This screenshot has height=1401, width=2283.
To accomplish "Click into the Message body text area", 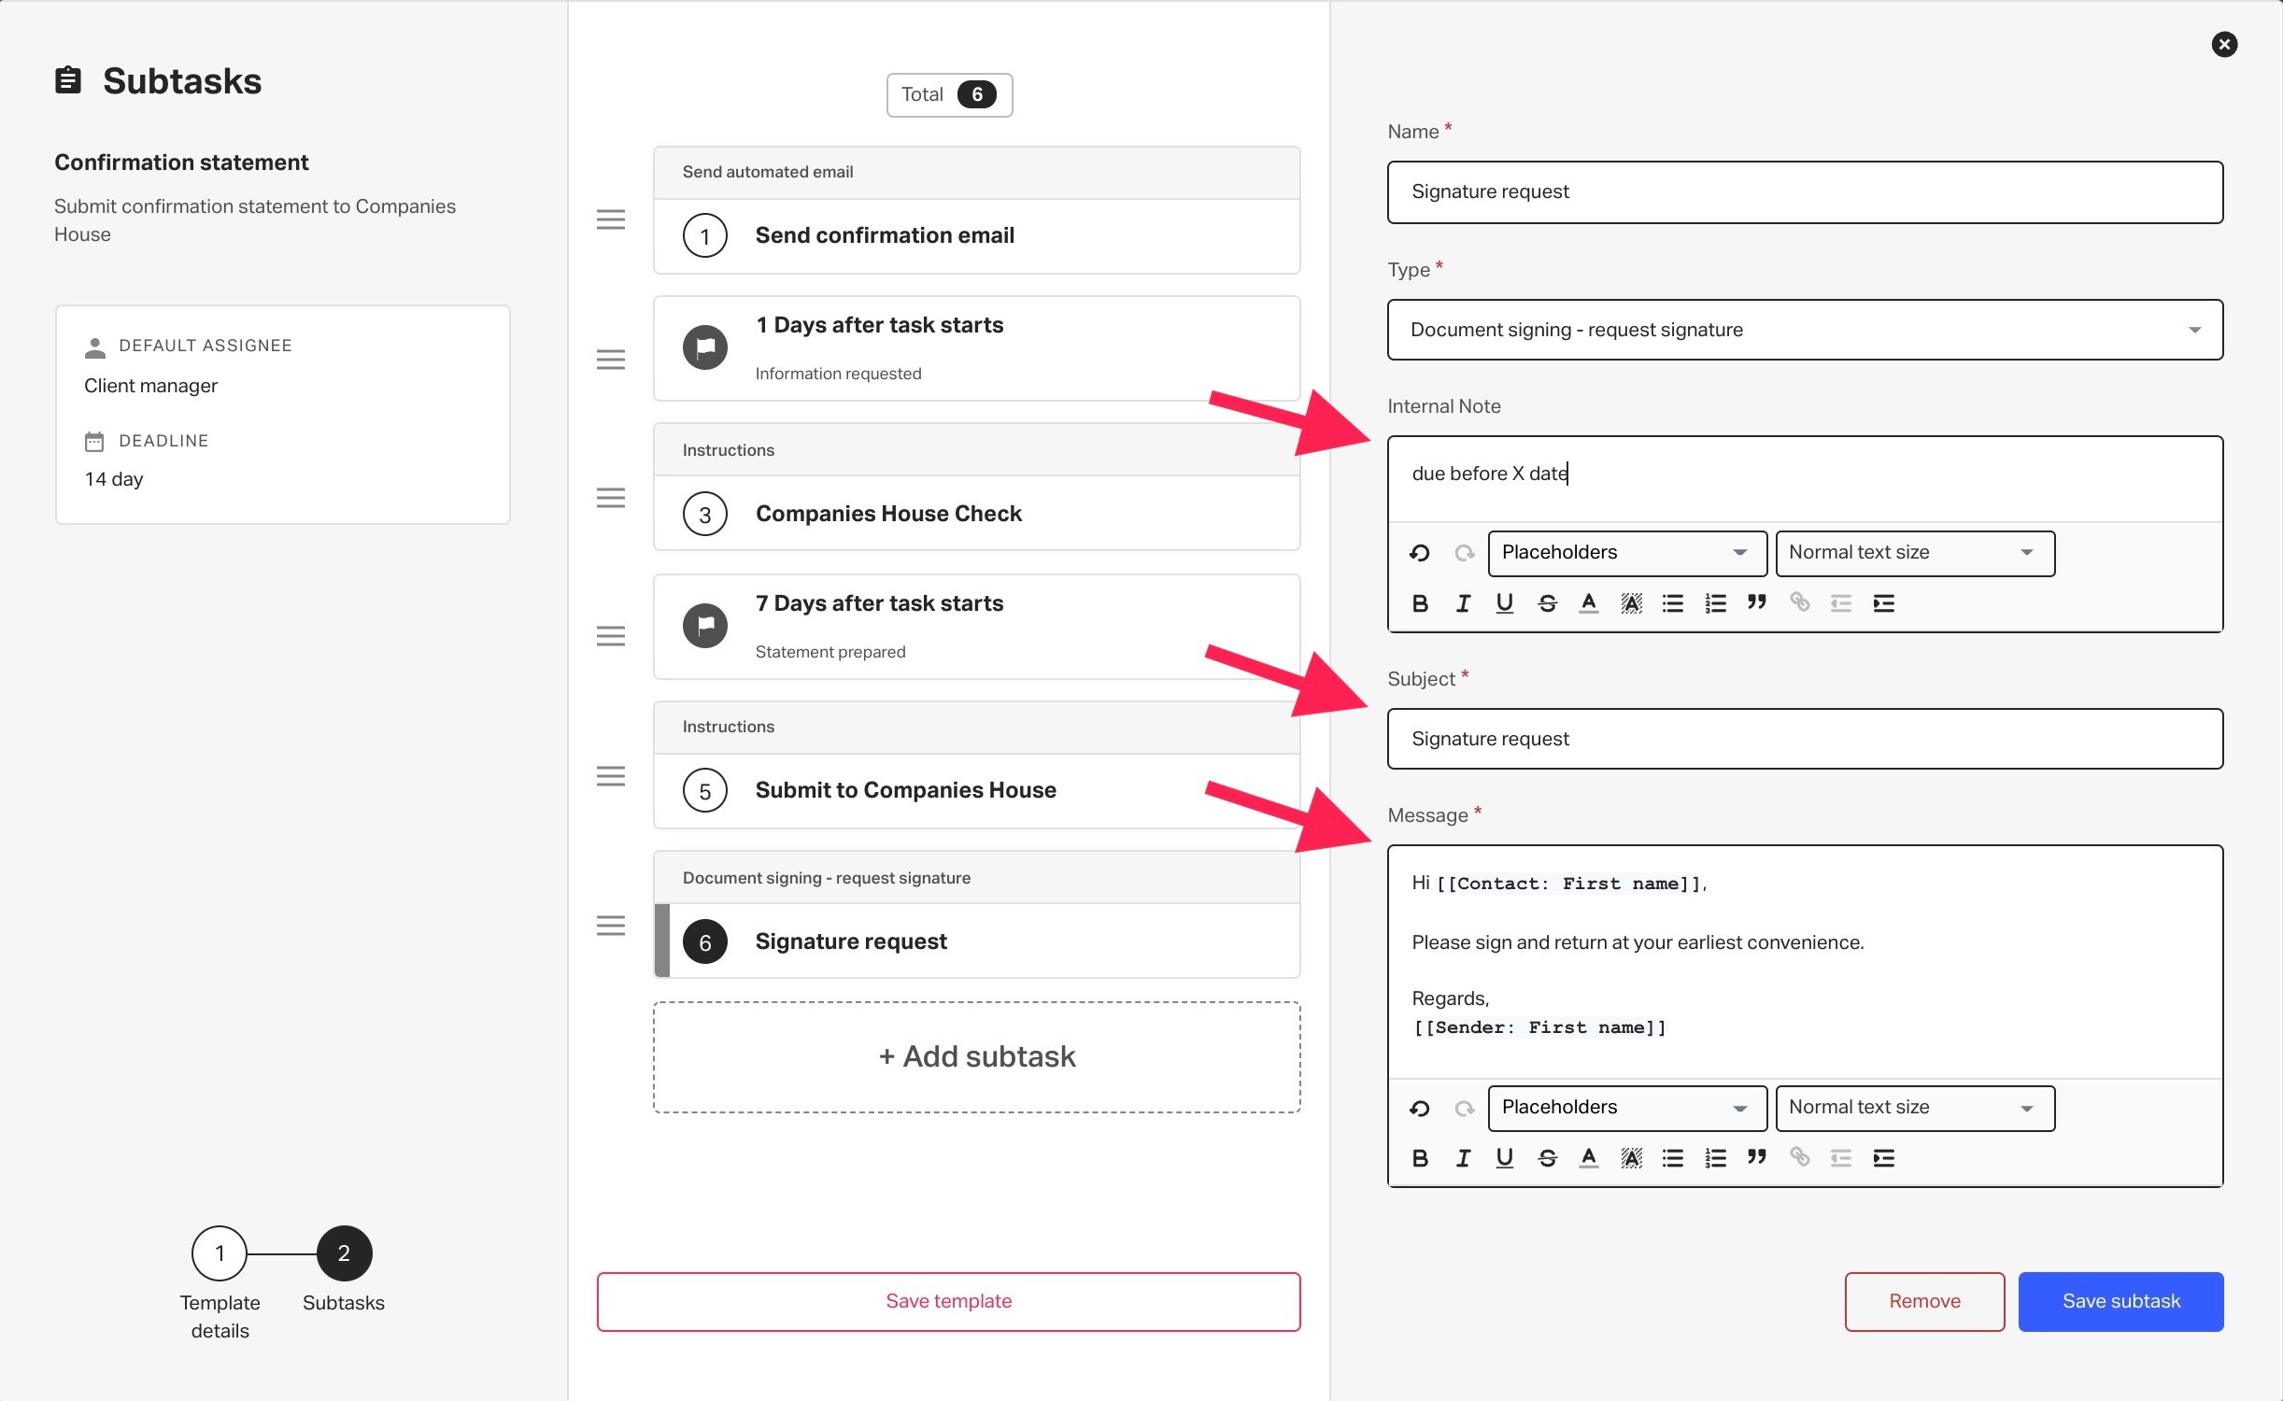I will [1805, 962].
